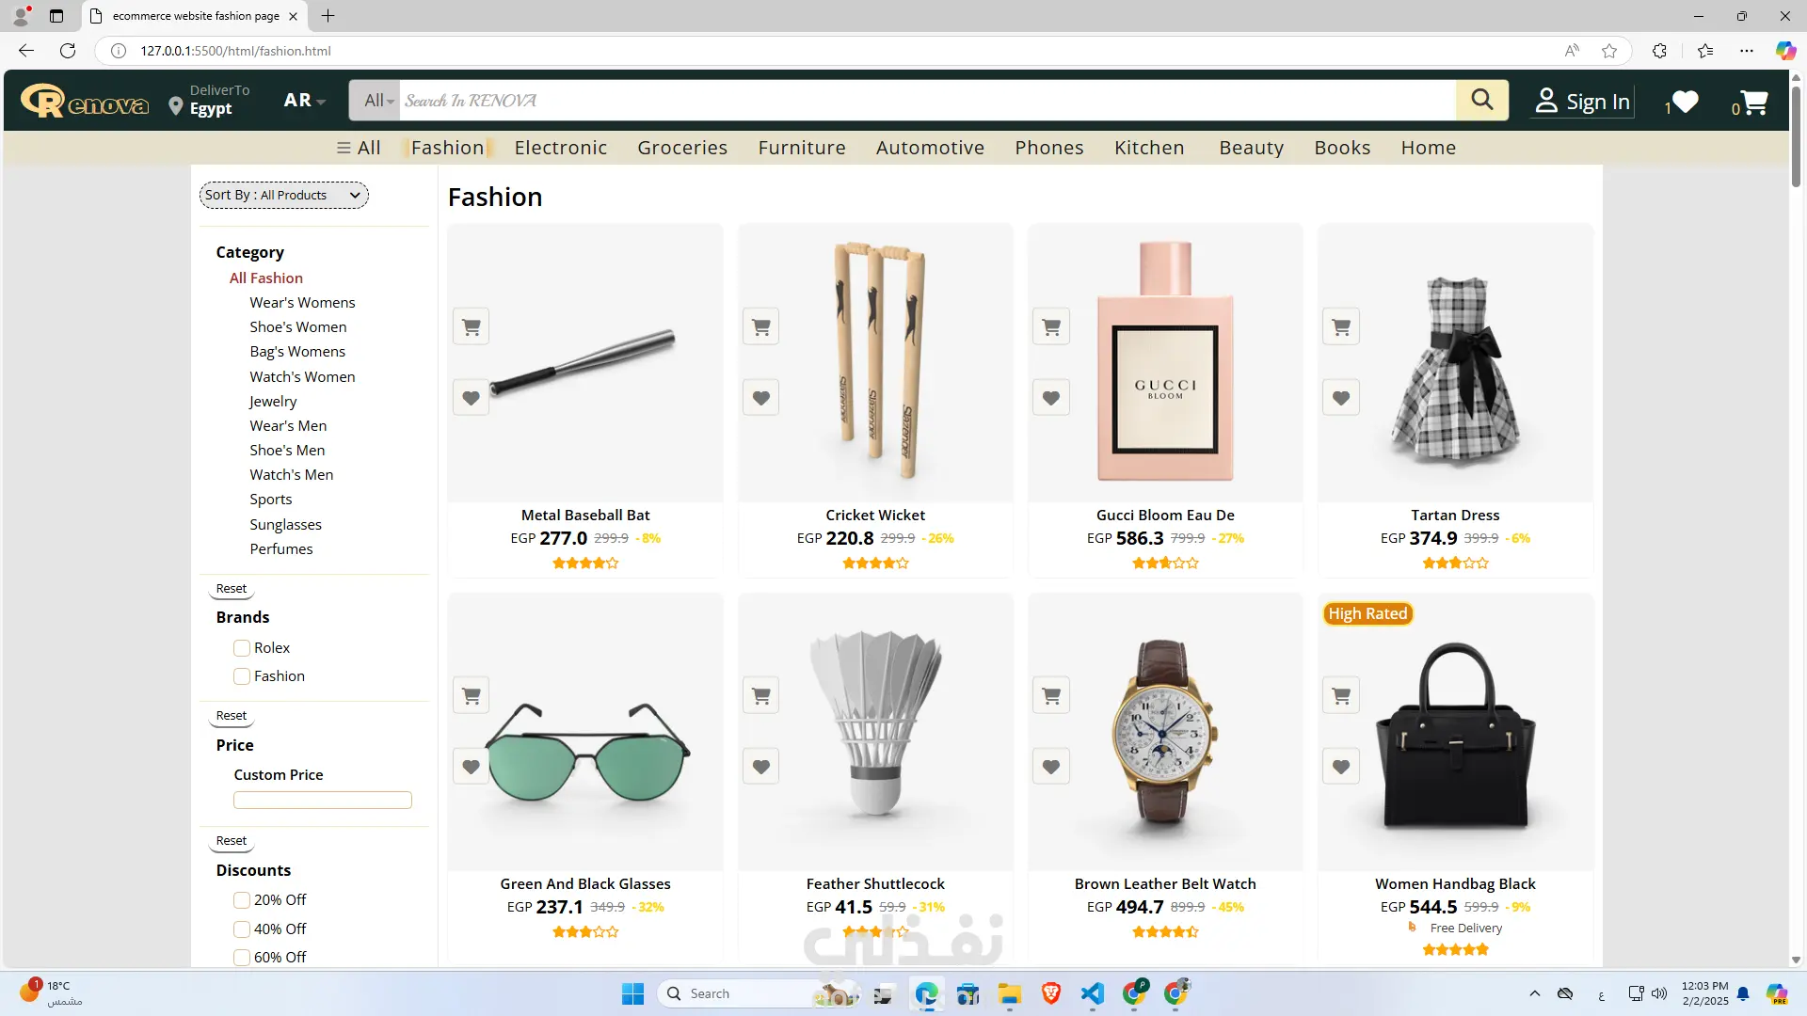Open the Furniture category in navbar
Screen dimensions: 1807x1016
801,148
